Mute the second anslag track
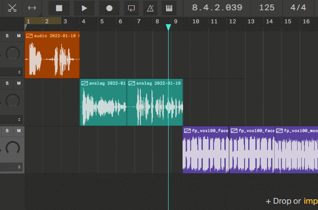 coord(18,83)
